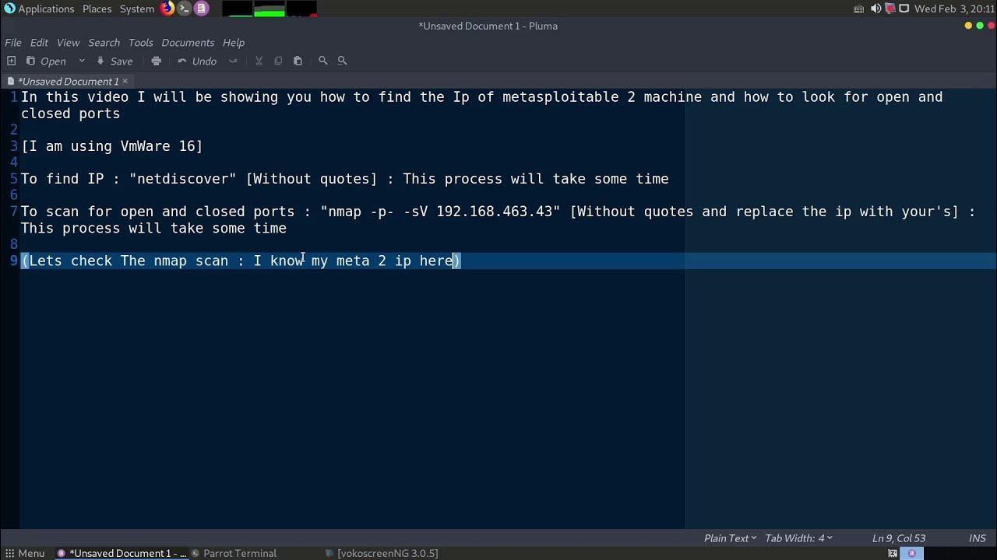Open the Menu button in bottom panel

(25, 553)
